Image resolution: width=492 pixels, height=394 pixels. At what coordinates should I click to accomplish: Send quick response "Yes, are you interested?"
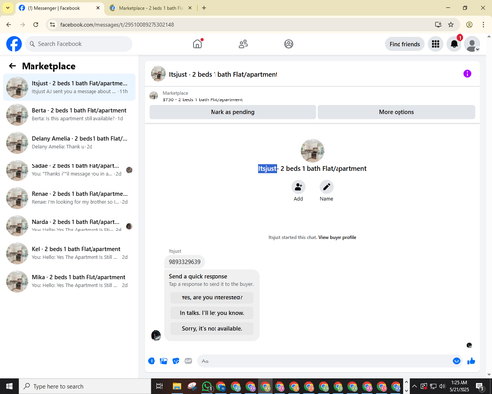[212, 297]
